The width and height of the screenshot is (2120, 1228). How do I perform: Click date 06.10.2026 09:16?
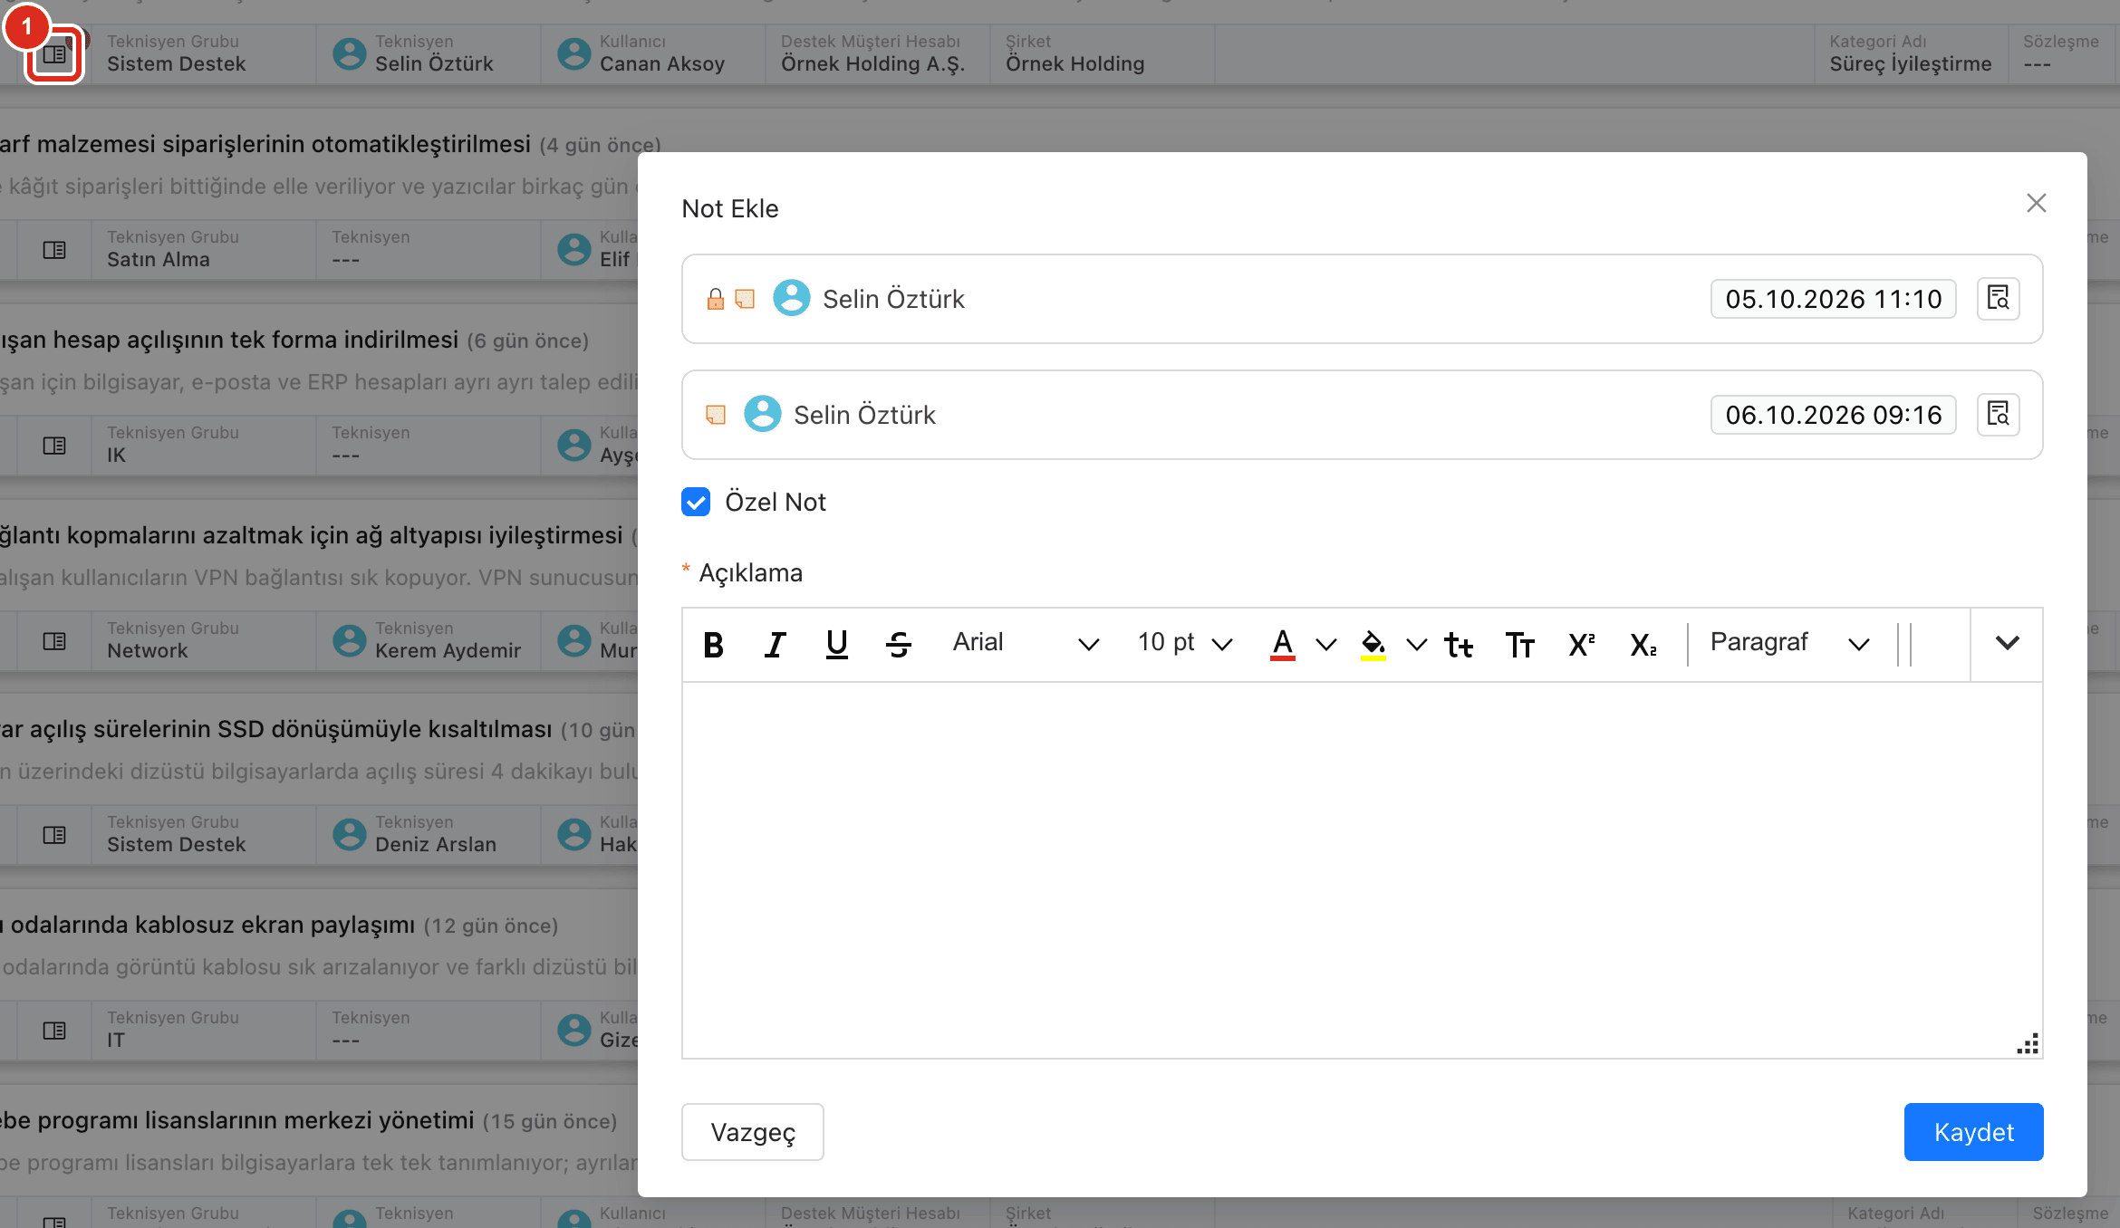1833,415
